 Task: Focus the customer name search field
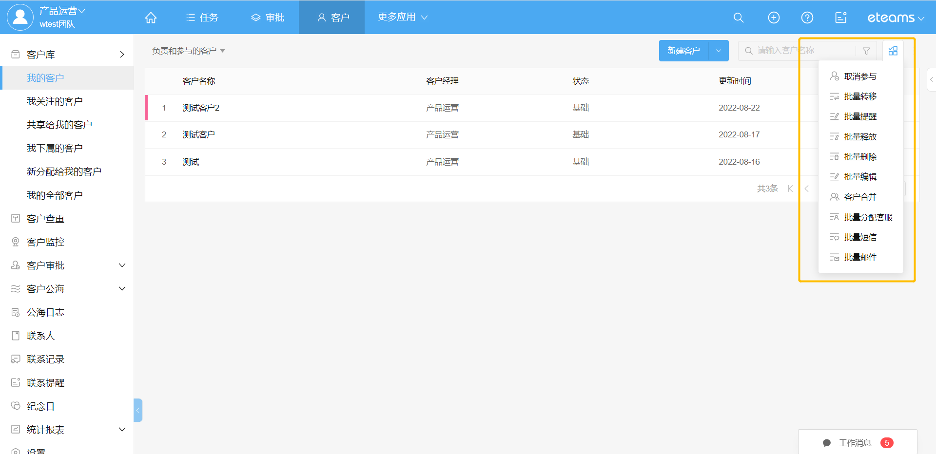(799, 51)
